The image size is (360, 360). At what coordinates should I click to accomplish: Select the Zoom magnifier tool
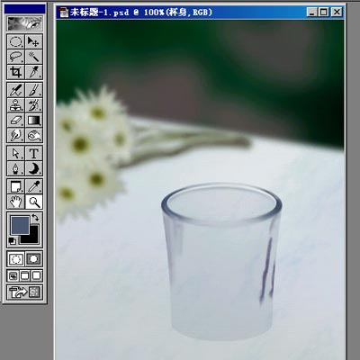pyautogui.click(x=33, y=202)
